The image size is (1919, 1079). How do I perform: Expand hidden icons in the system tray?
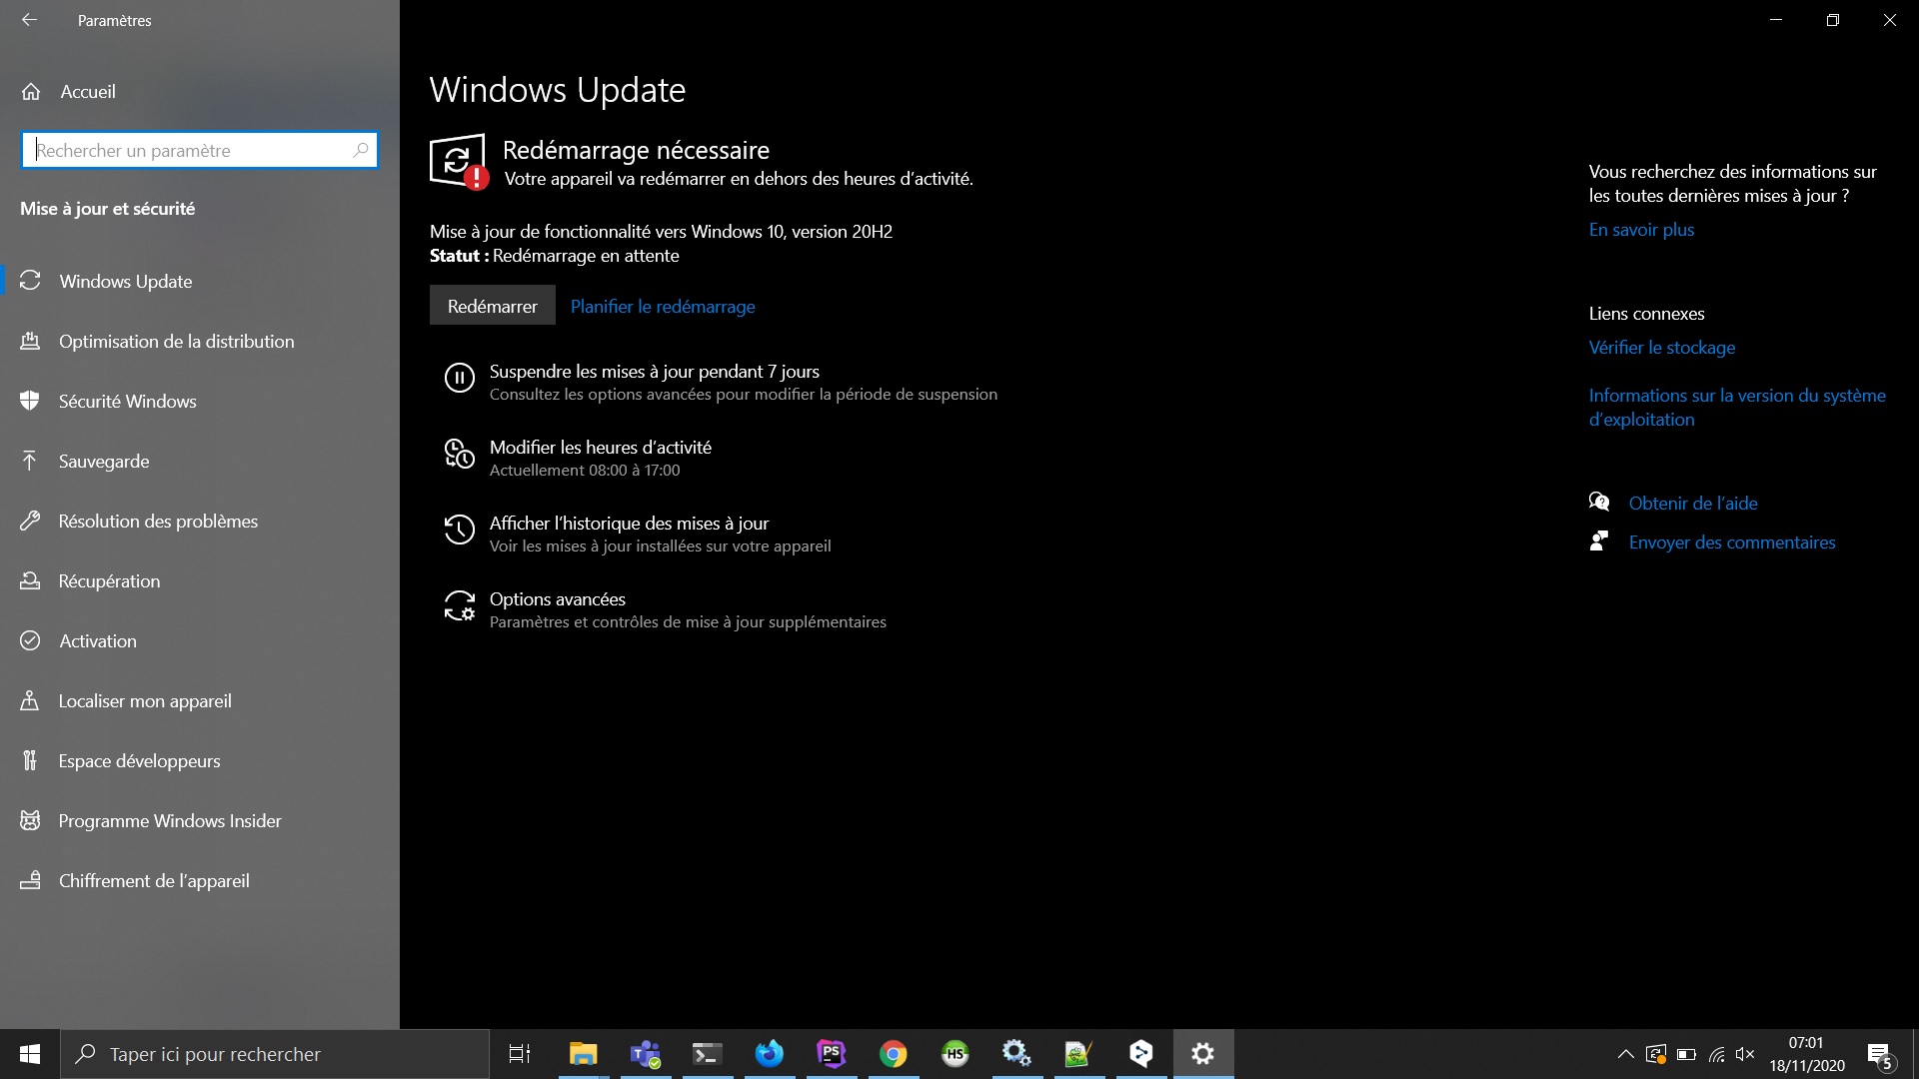[1626, 1053]
